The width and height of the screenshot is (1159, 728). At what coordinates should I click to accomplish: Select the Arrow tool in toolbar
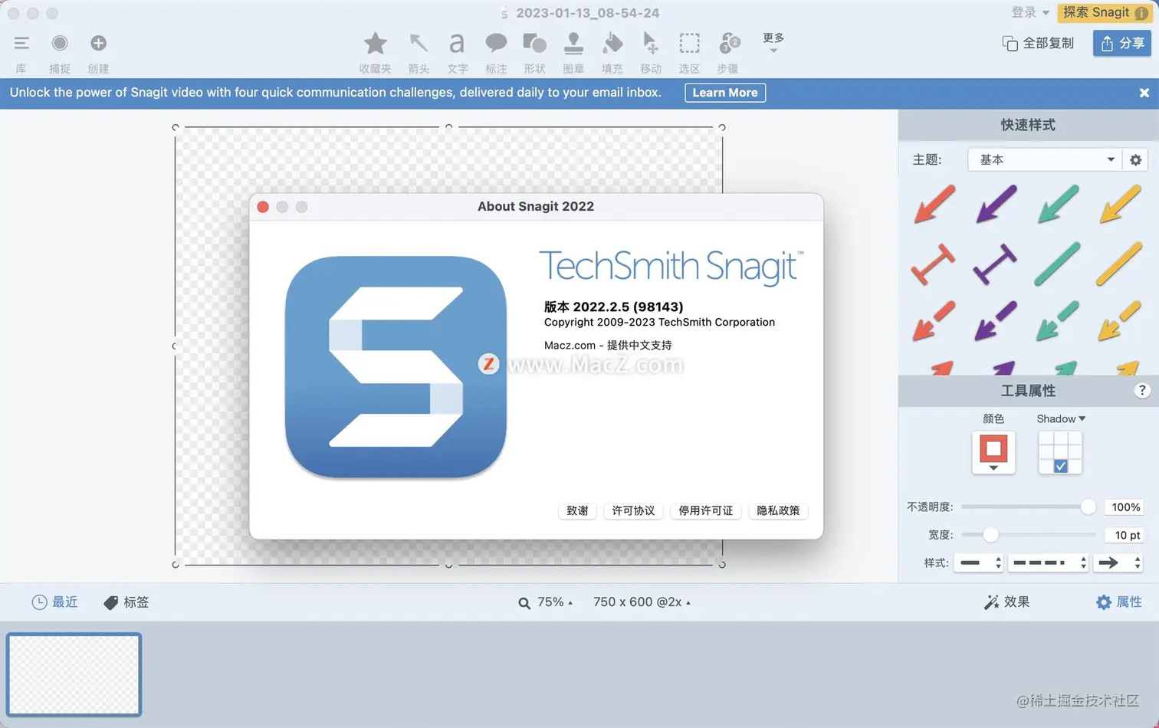419,44
